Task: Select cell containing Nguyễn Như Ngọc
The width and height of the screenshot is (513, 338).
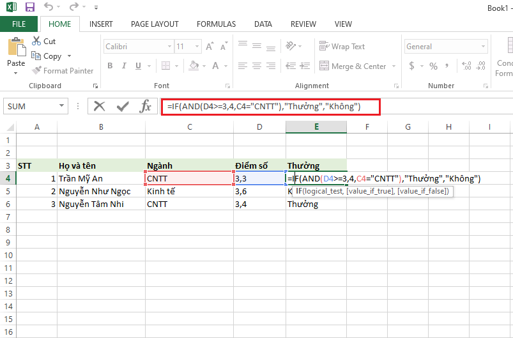Action: 102,192
